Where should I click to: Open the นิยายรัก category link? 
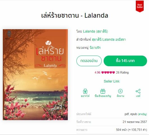(x=95, y=48)
